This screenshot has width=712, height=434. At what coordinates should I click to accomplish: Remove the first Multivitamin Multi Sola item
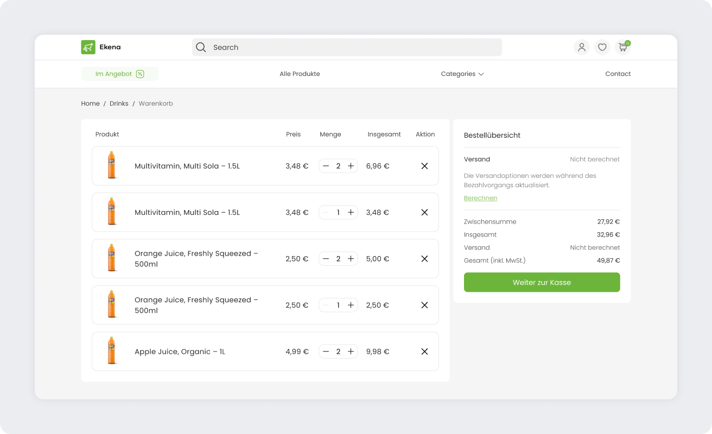[x=424, y=166]
